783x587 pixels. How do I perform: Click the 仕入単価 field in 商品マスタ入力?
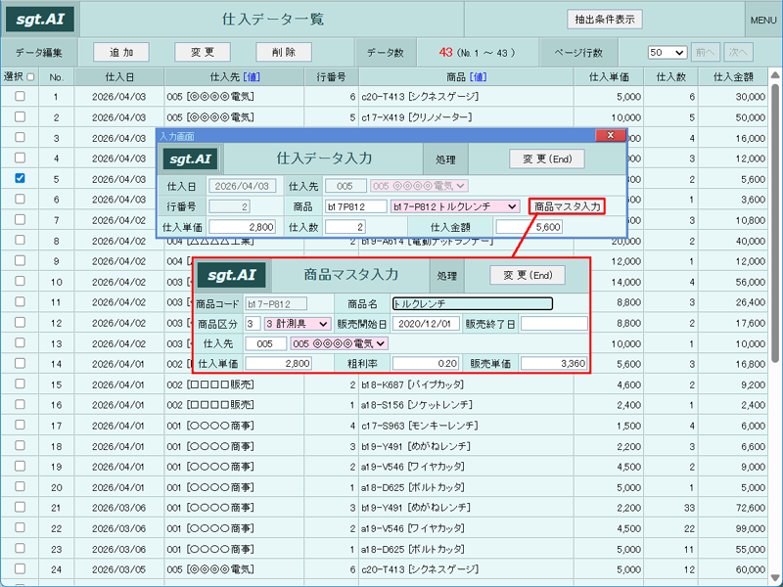[278, 363]
